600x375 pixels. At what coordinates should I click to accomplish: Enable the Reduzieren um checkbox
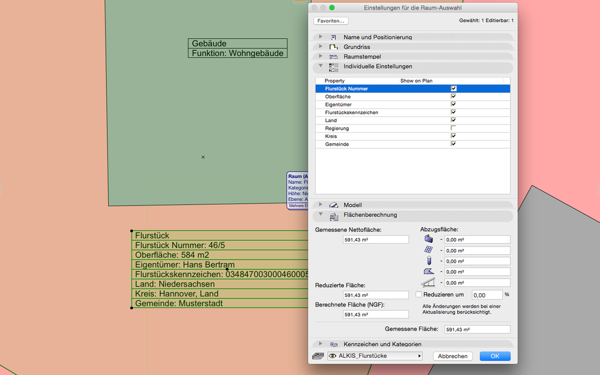[x=419, y=294]
